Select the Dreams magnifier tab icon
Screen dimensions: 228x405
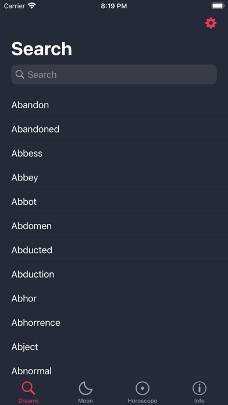28,388
